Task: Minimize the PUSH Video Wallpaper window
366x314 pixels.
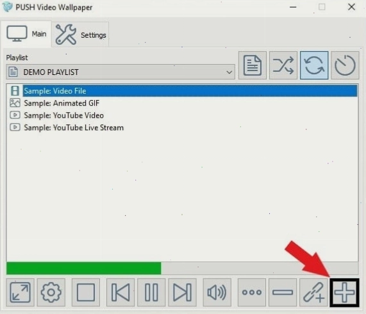Action: [x=293, y=7]
